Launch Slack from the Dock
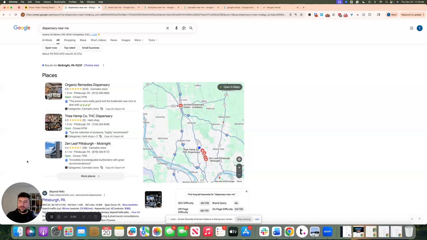Viewport: 427px width, 240px height. [264, 231]
